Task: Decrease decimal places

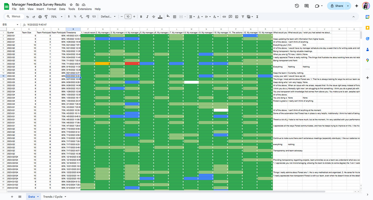Action: pyautogui.click(x=81, y=17)
